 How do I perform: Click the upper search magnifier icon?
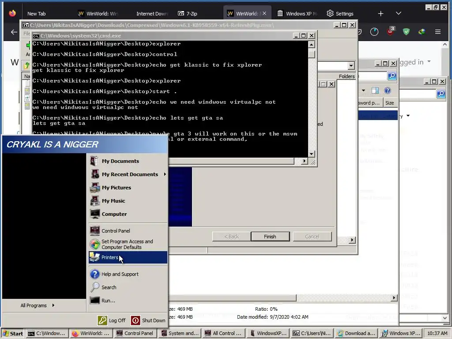(392, 76)
